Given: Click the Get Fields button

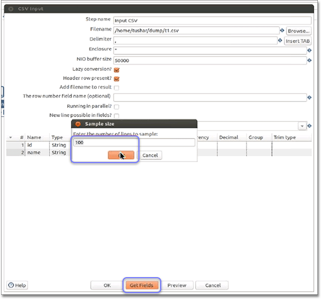Looking at the screenshot, I should click(142, 285).
